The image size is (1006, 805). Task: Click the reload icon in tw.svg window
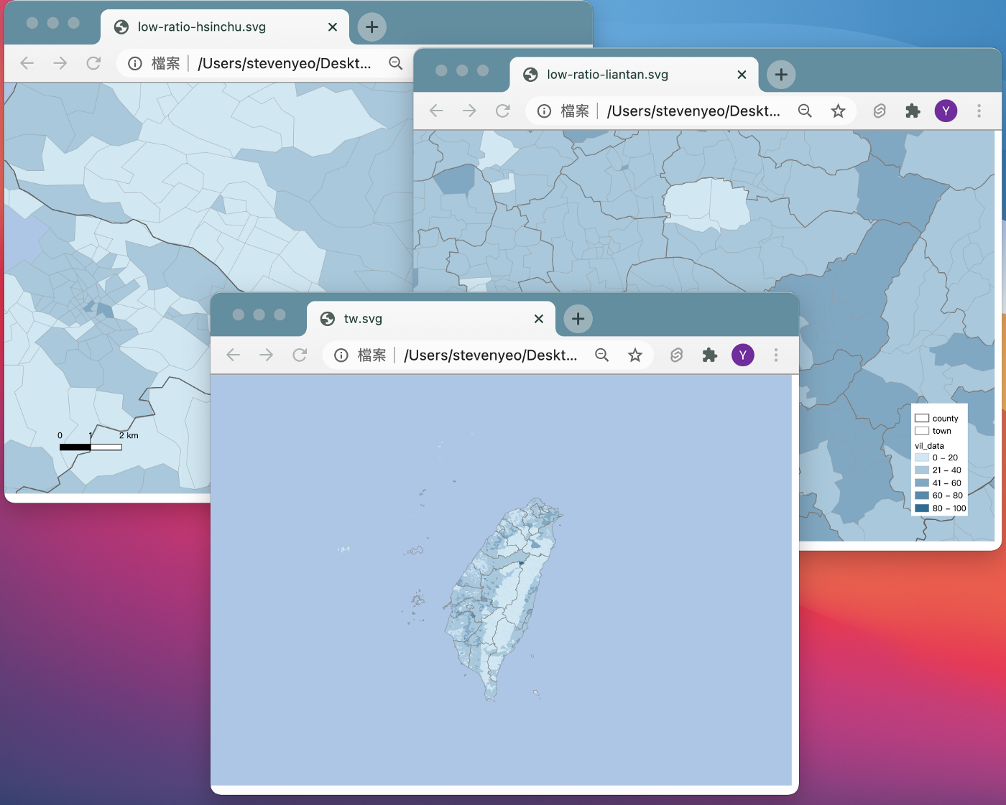tap(300, 355)
